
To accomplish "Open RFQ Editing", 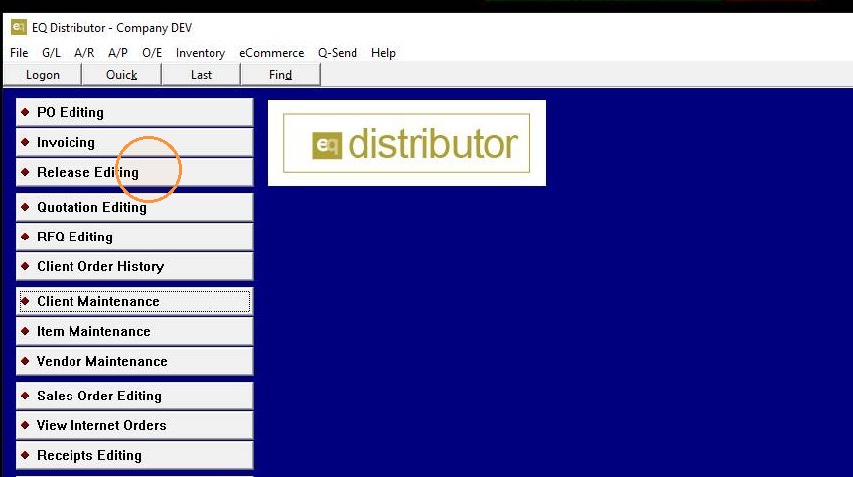I will [135, 237].
